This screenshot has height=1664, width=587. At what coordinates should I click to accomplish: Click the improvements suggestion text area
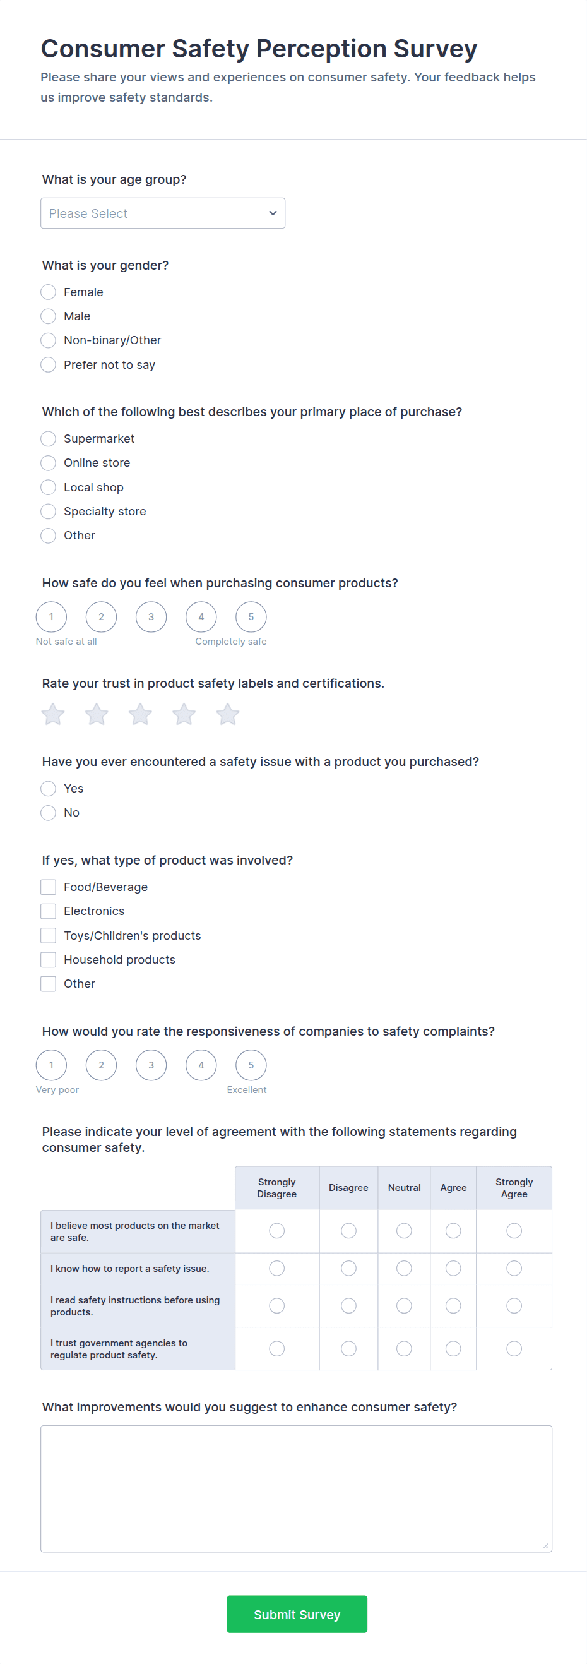point(296,1488)
